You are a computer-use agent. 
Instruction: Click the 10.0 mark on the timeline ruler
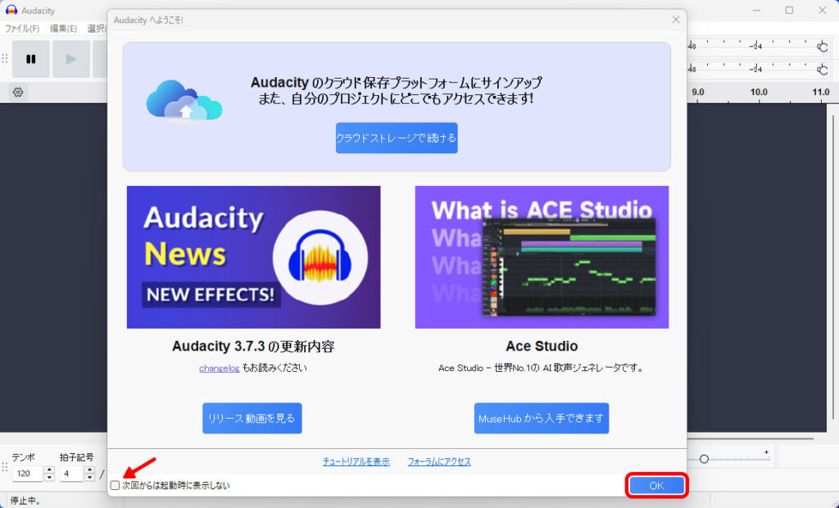click(759, 92)
